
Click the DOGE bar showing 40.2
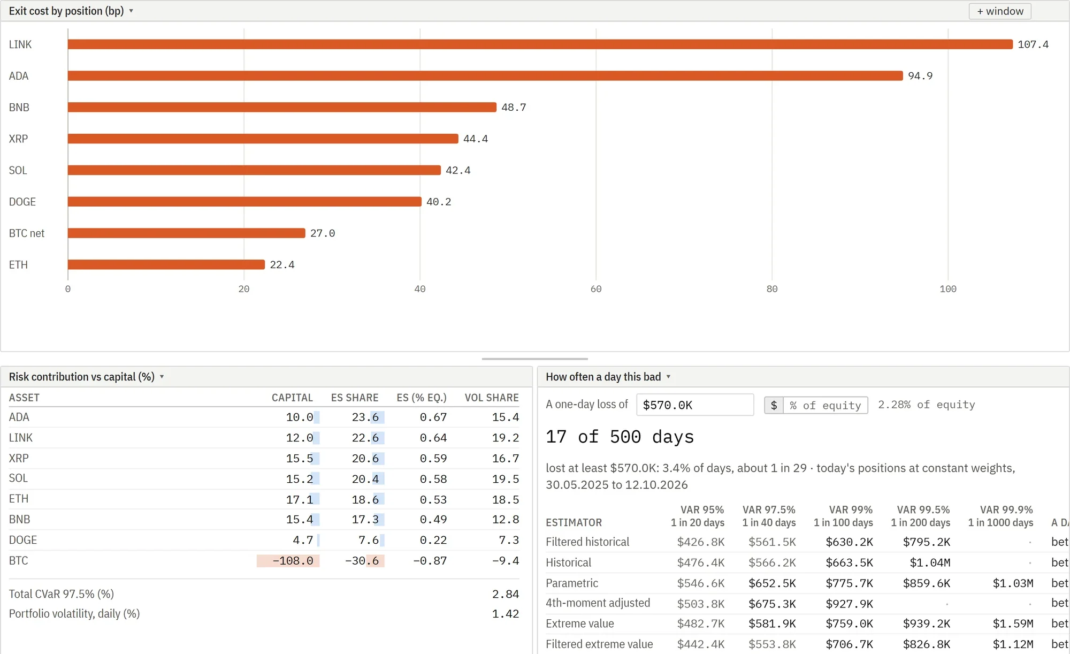tap(244, 202)
